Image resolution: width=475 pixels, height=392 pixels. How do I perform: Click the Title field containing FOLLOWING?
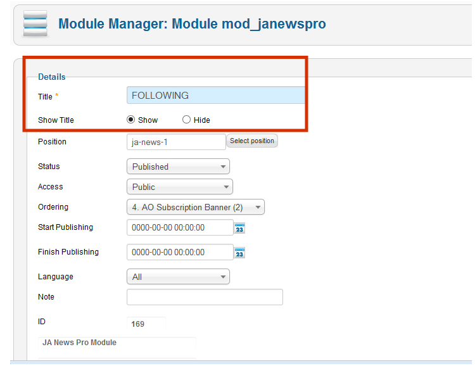(x=215, y=96)
